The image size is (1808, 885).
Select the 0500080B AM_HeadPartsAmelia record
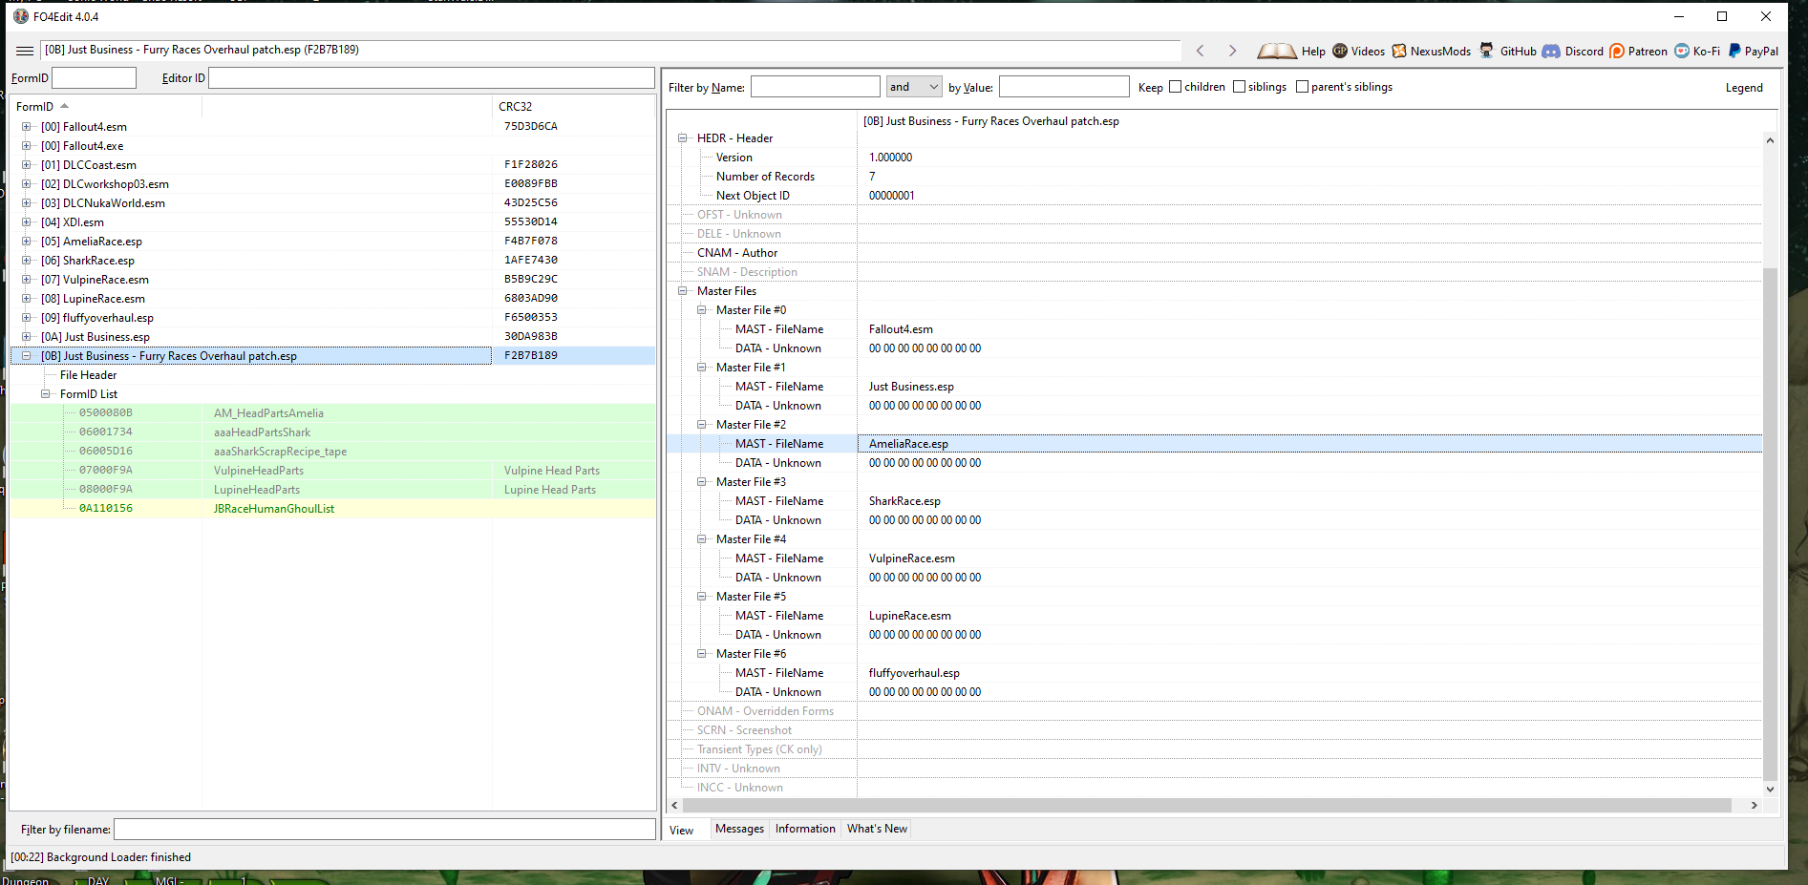(x=332, y=412)
